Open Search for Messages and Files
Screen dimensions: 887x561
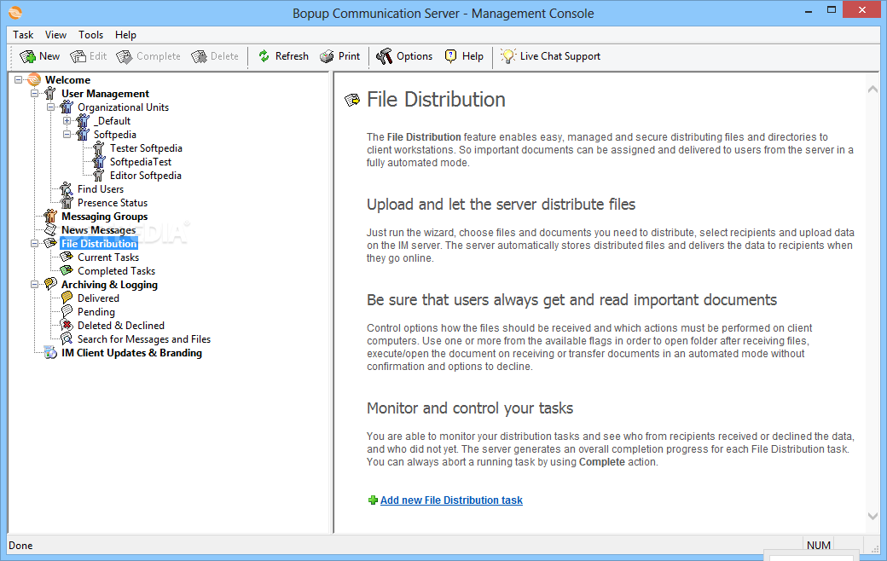[143, 339]
